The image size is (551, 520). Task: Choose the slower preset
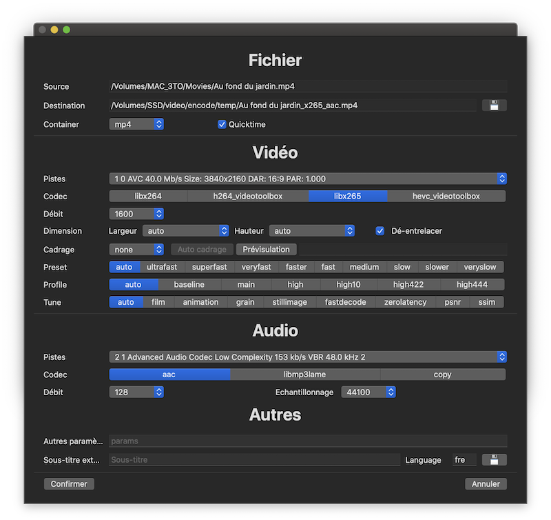437,267
